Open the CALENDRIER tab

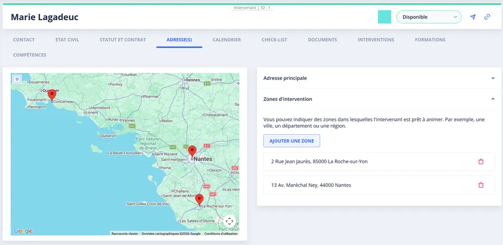226,40
